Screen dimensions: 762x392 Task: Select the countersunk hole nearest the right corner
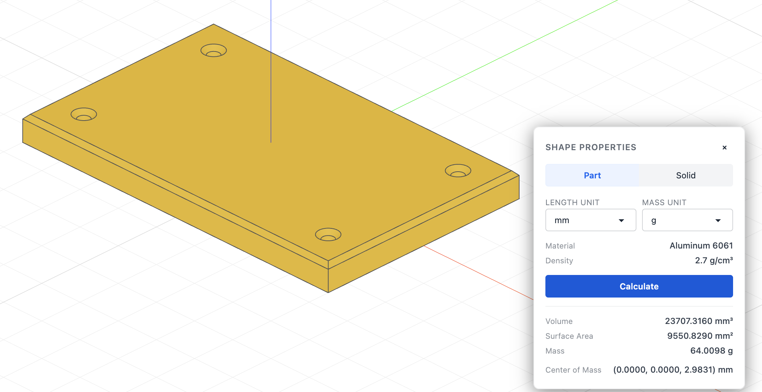pyautogui.click(x=458, y=171)
